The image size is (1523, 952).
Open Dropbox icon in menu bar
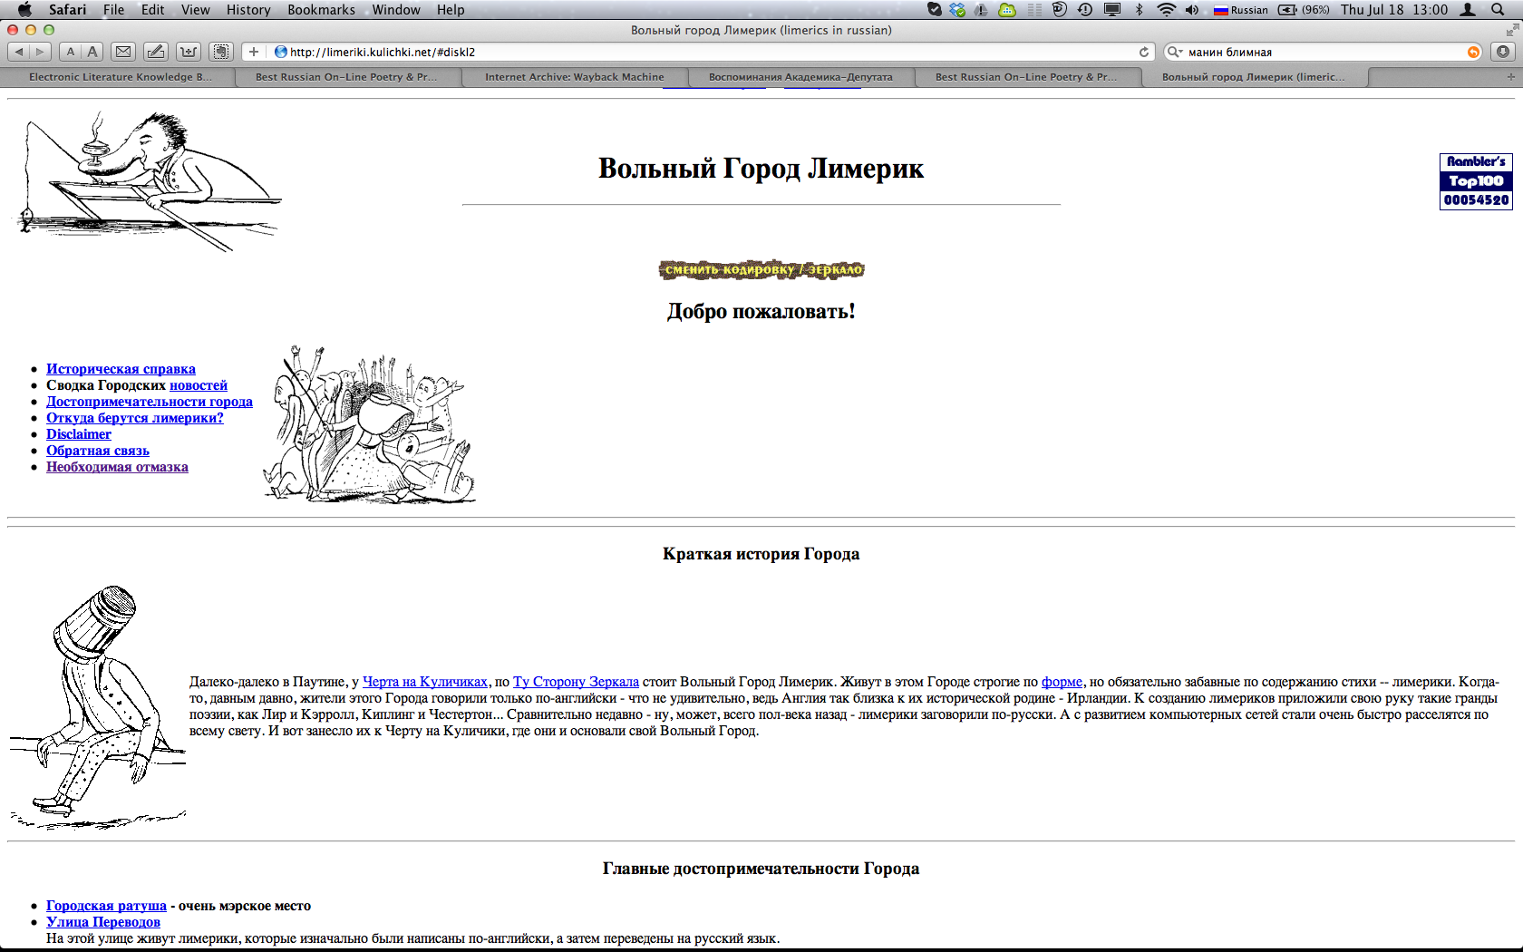(x=957, y=9)
